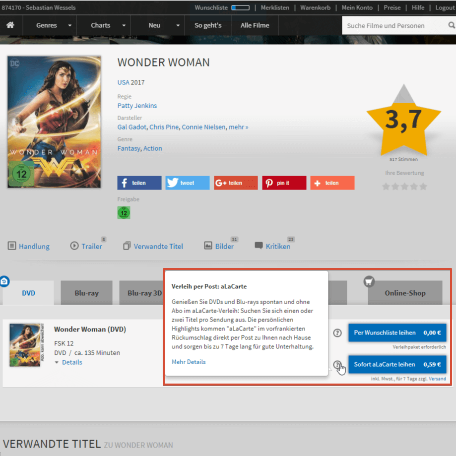Click the FSK 12 Freigabe badge
Viewport: 456px width, 456px height.
tap(124, 212)
